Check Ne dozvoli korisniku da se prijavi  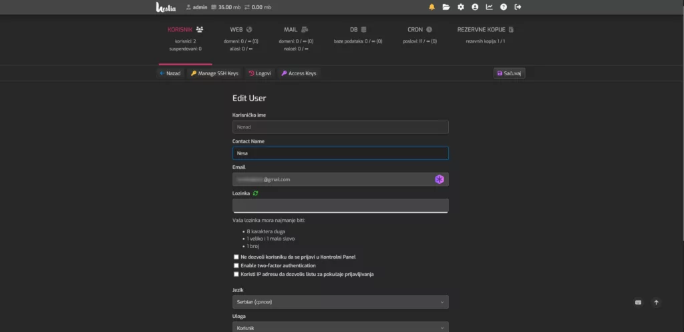tap(236, 257)
